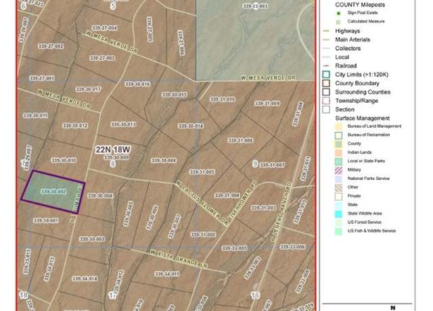Click the W Cactus Flower Dr road label

point(202,203)
